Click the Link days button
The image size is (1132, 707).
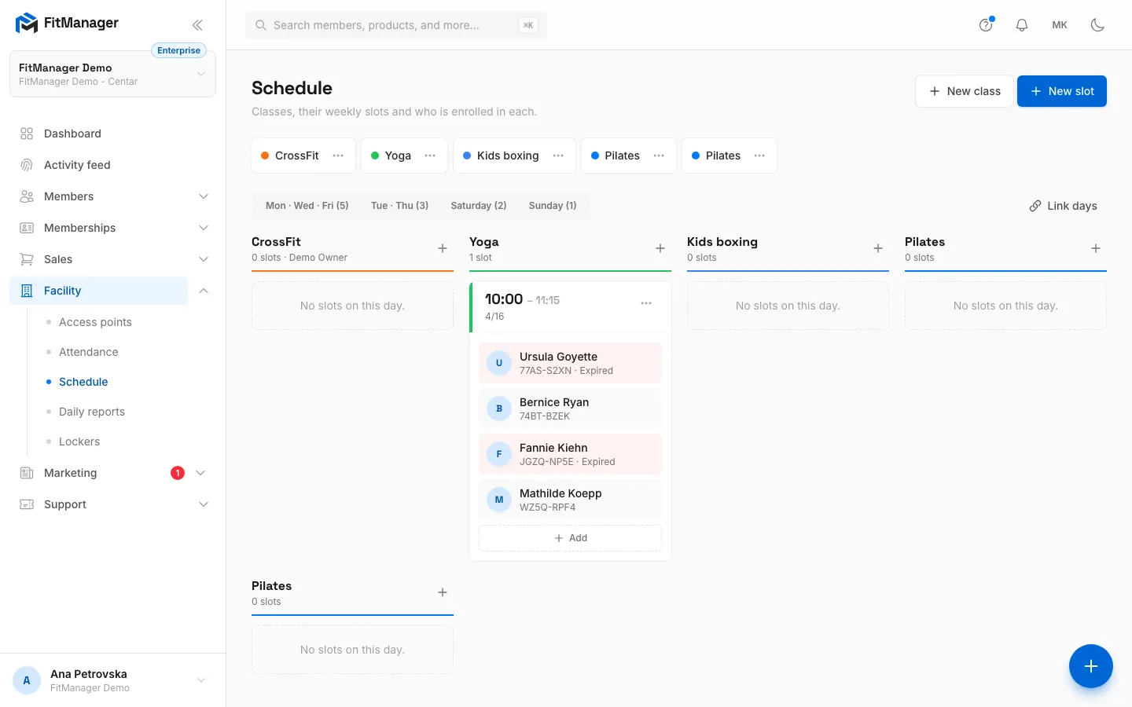click(x=1063, y=206)
